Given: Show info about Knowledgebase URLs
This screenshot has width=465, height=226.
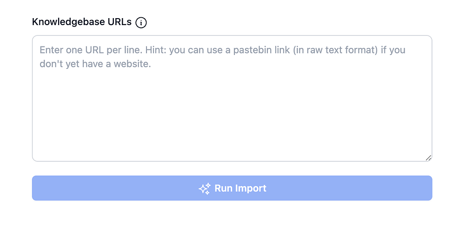Looking at the screenshot, I should coord(141,22).
